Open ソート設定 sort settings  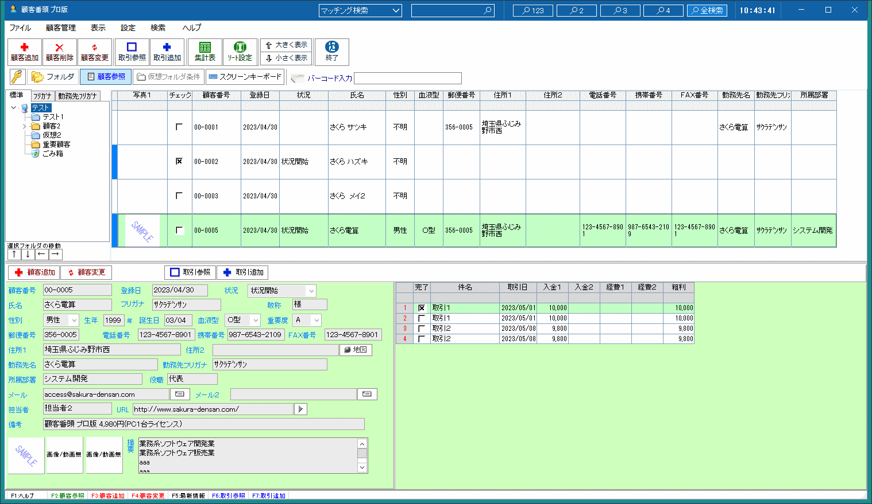pos(240,52)
